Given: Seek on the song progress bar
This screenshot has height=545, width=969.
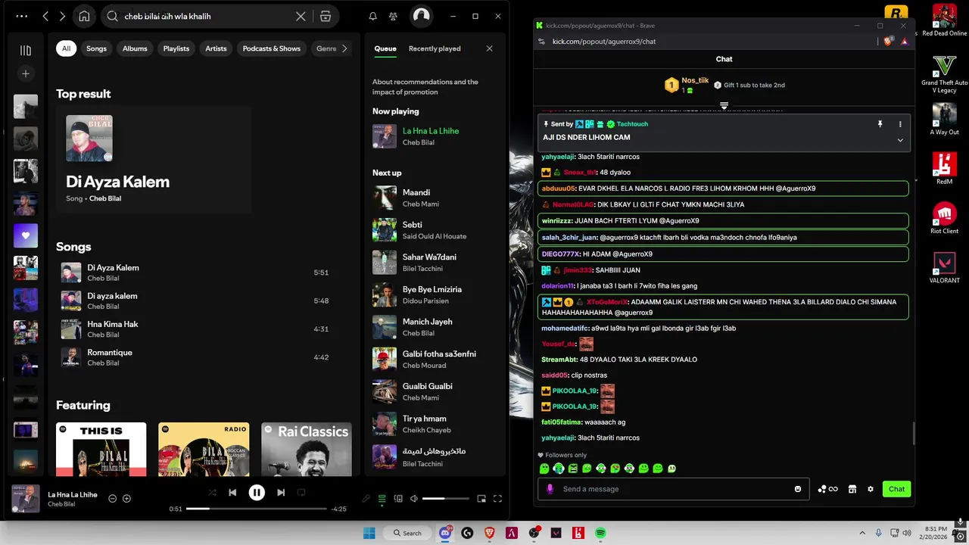Looking at the screenshot, I should coord(257,509).
